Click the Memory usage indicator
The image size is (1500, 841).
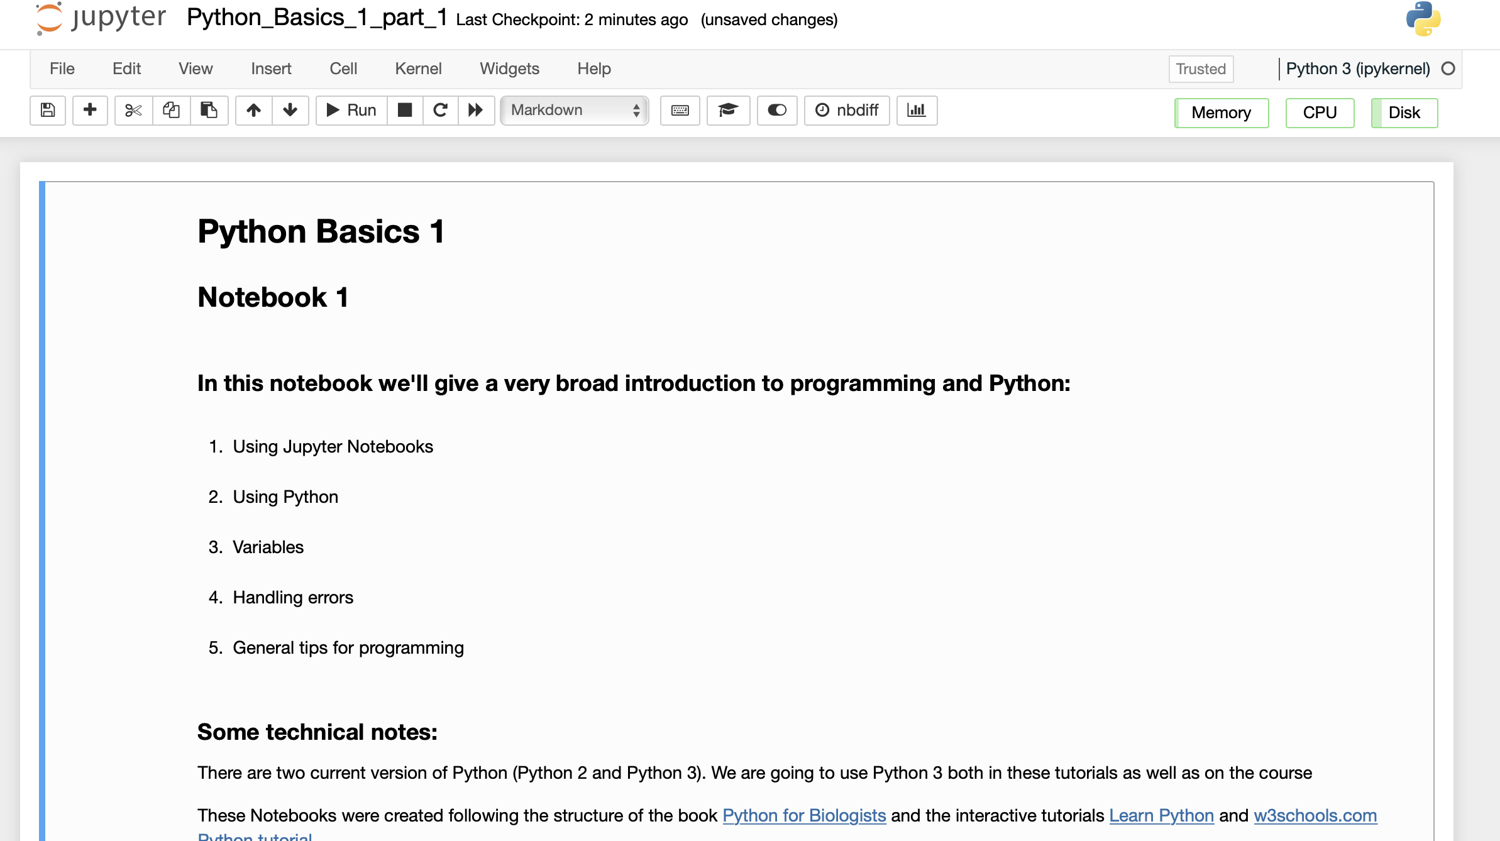[1221, 113]
